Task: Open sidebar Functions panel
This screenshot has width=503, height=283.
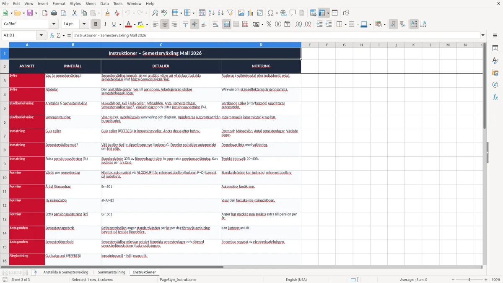Action: [495, 97]
